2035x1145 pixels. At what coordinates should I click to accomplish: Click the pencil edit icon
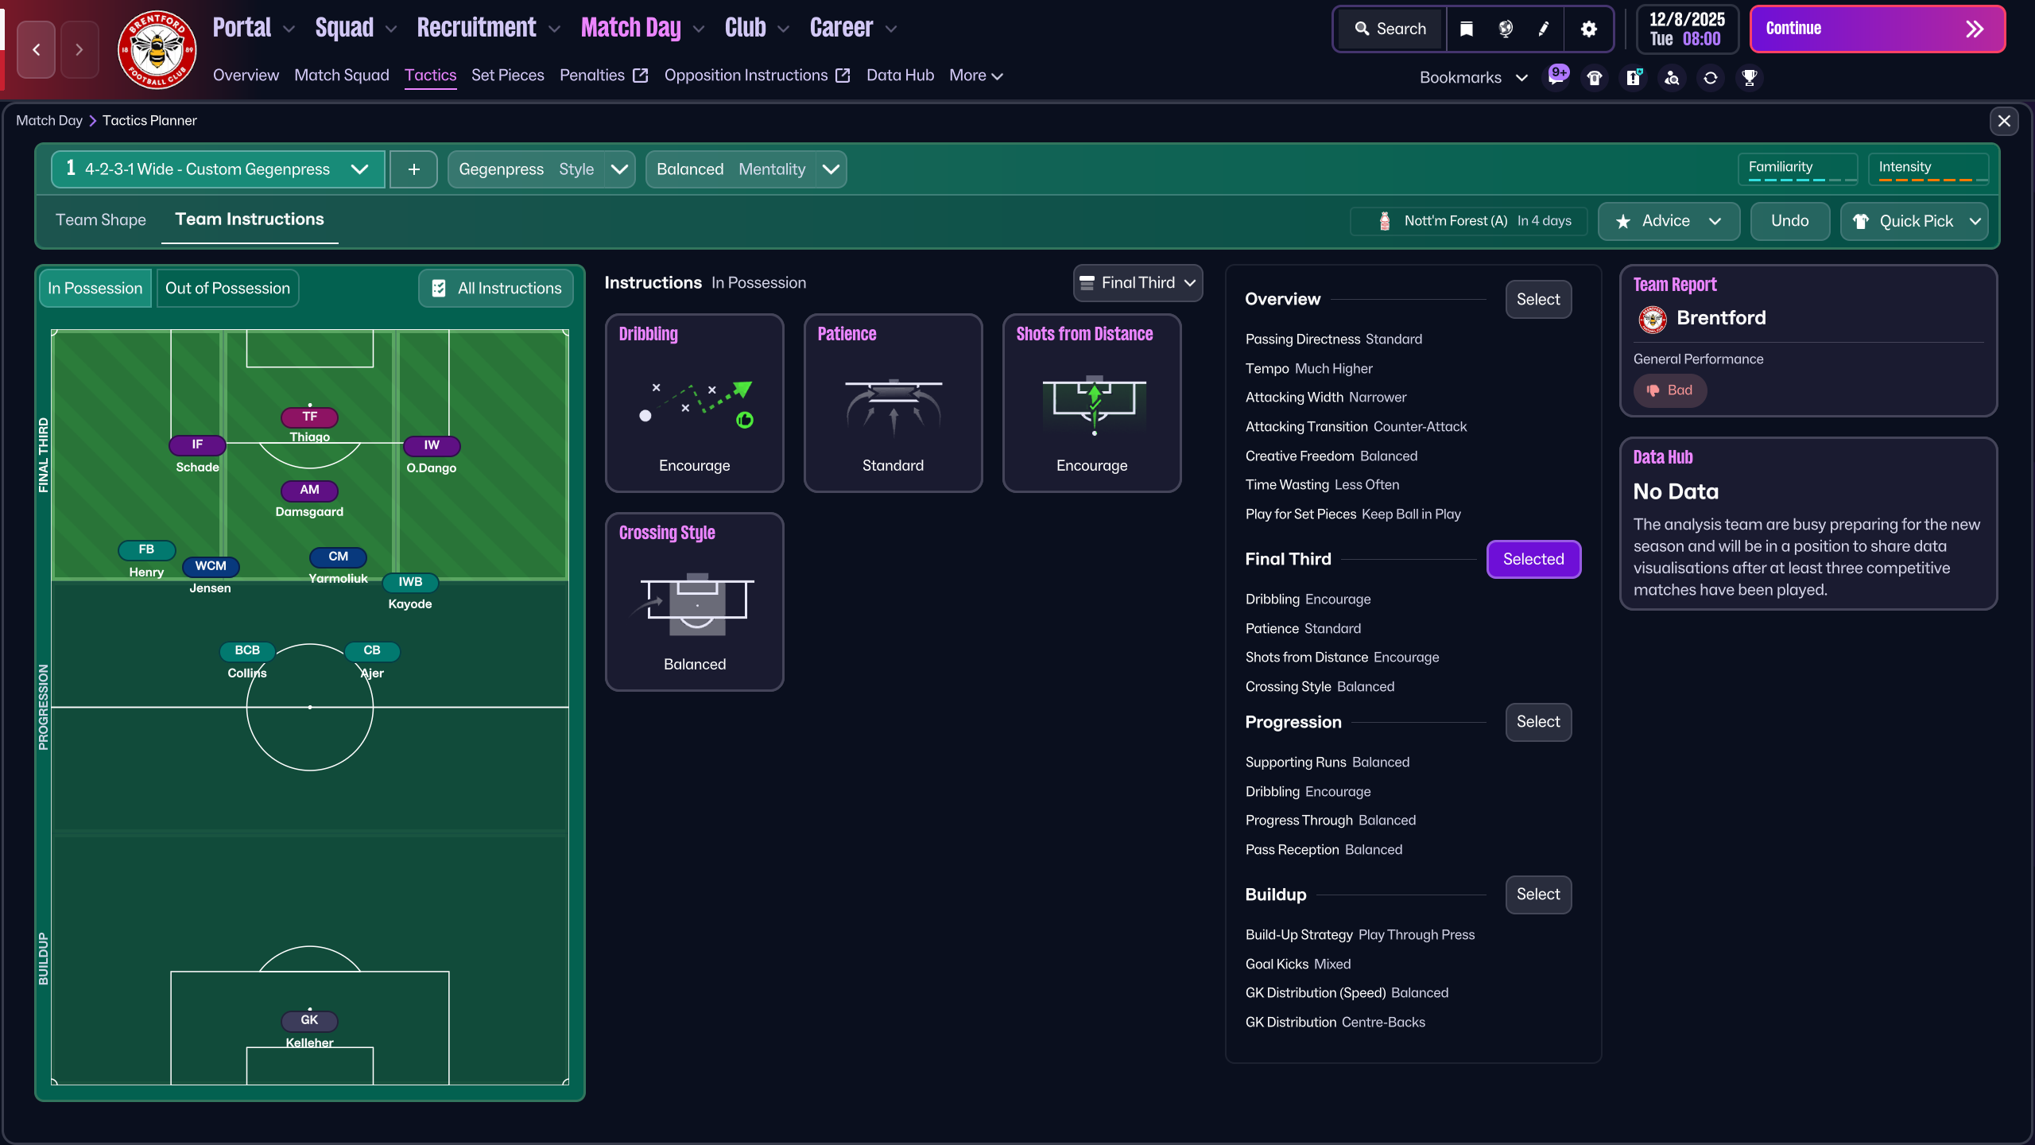(1544, 29)
